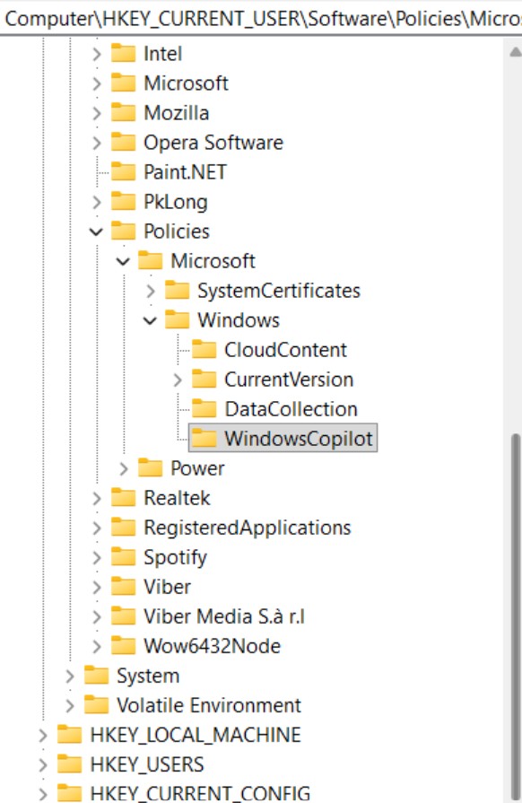Expand the CurrentVersion key

tap(177, 380)
